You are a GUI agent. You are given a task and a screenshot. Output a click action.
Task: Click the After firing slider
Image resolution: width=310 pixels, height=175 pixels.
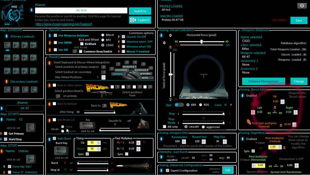point(100,112)
